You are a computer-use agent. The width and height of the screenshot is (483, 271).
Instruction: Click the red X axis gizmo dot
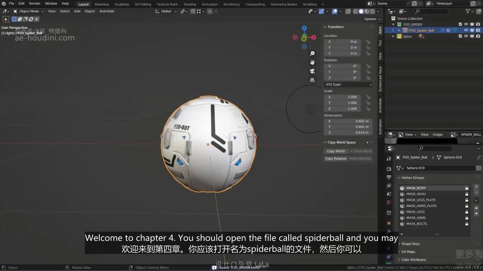click(x=314, y=37)
